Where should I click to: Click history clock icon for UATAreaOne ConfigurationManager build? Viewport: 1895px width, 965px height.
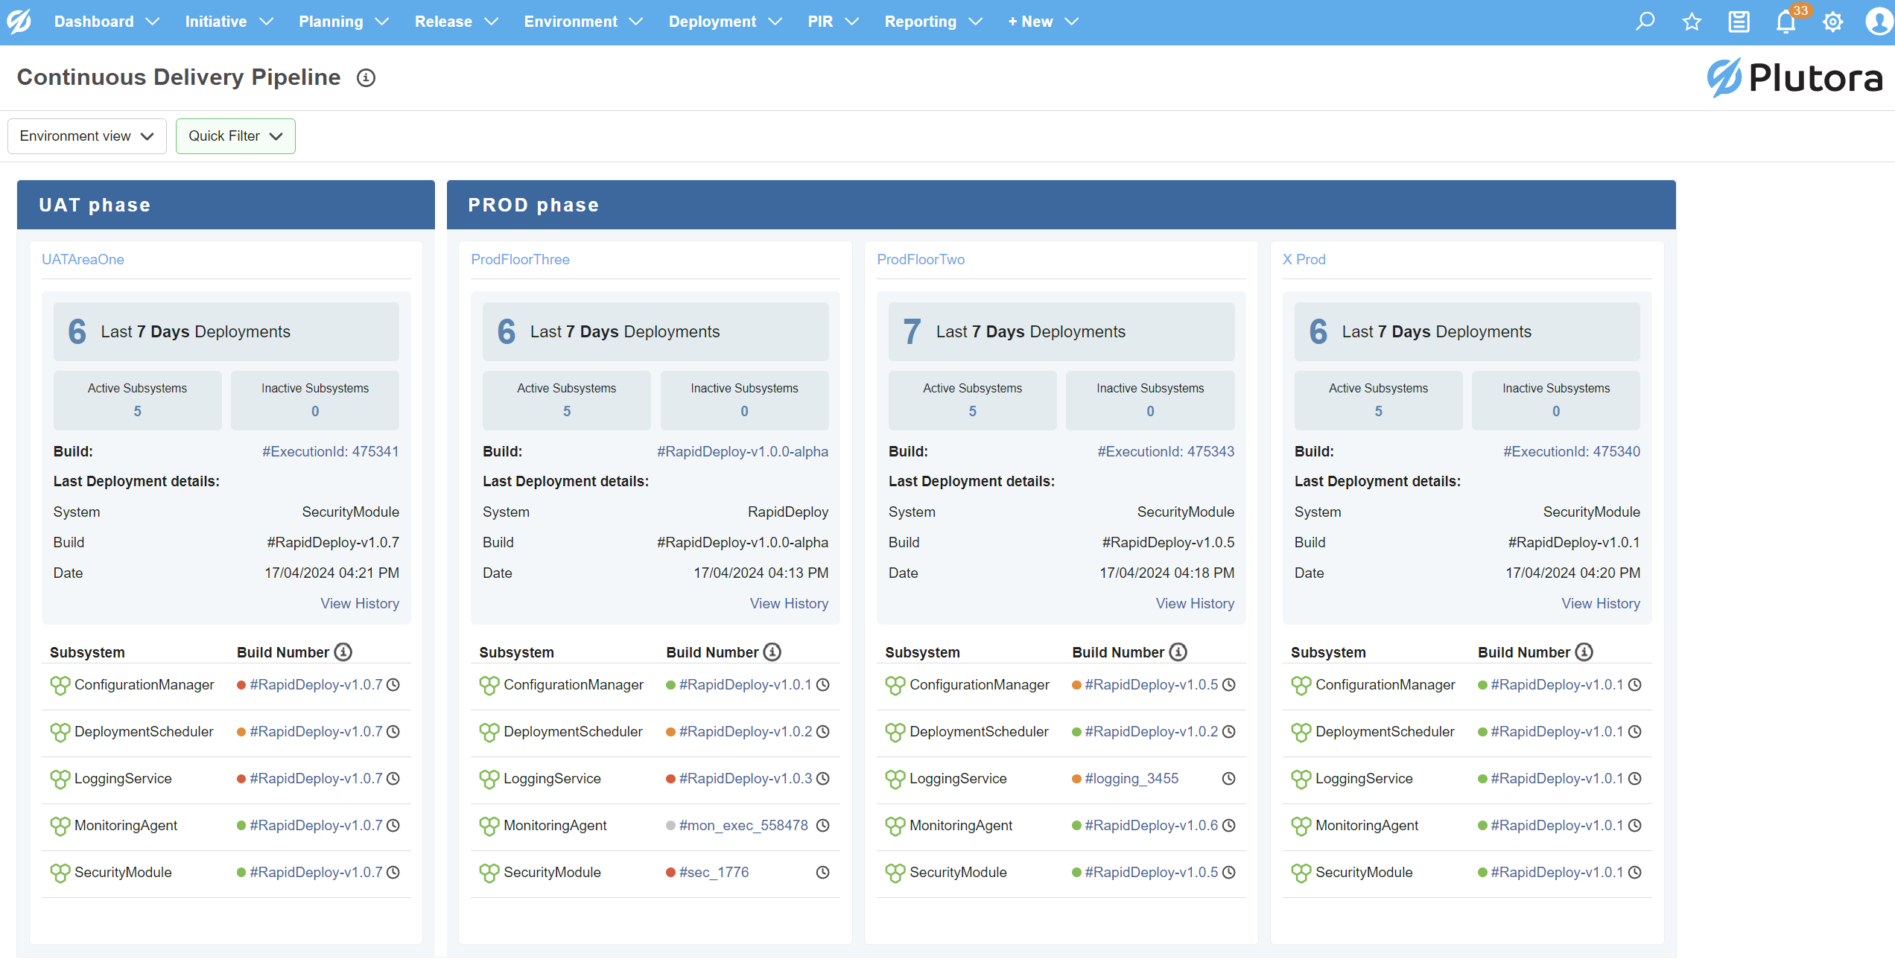pos(393,684)
